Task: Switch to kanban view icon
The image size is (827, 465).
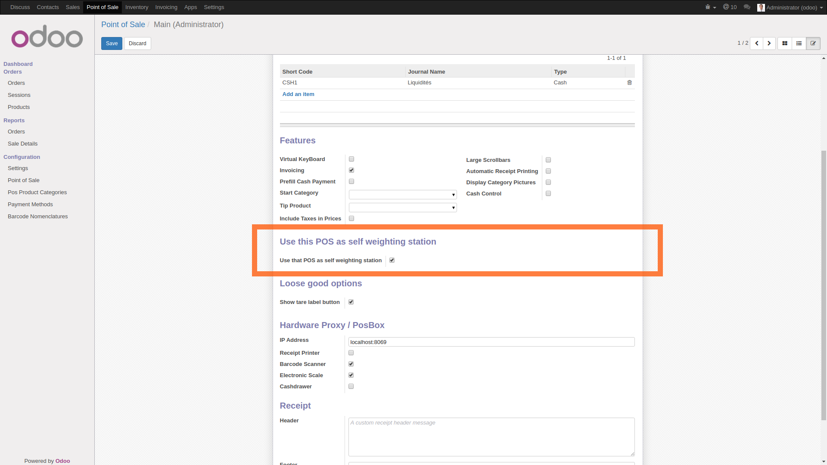Action: pyautogui.click(x=785, y=43)
